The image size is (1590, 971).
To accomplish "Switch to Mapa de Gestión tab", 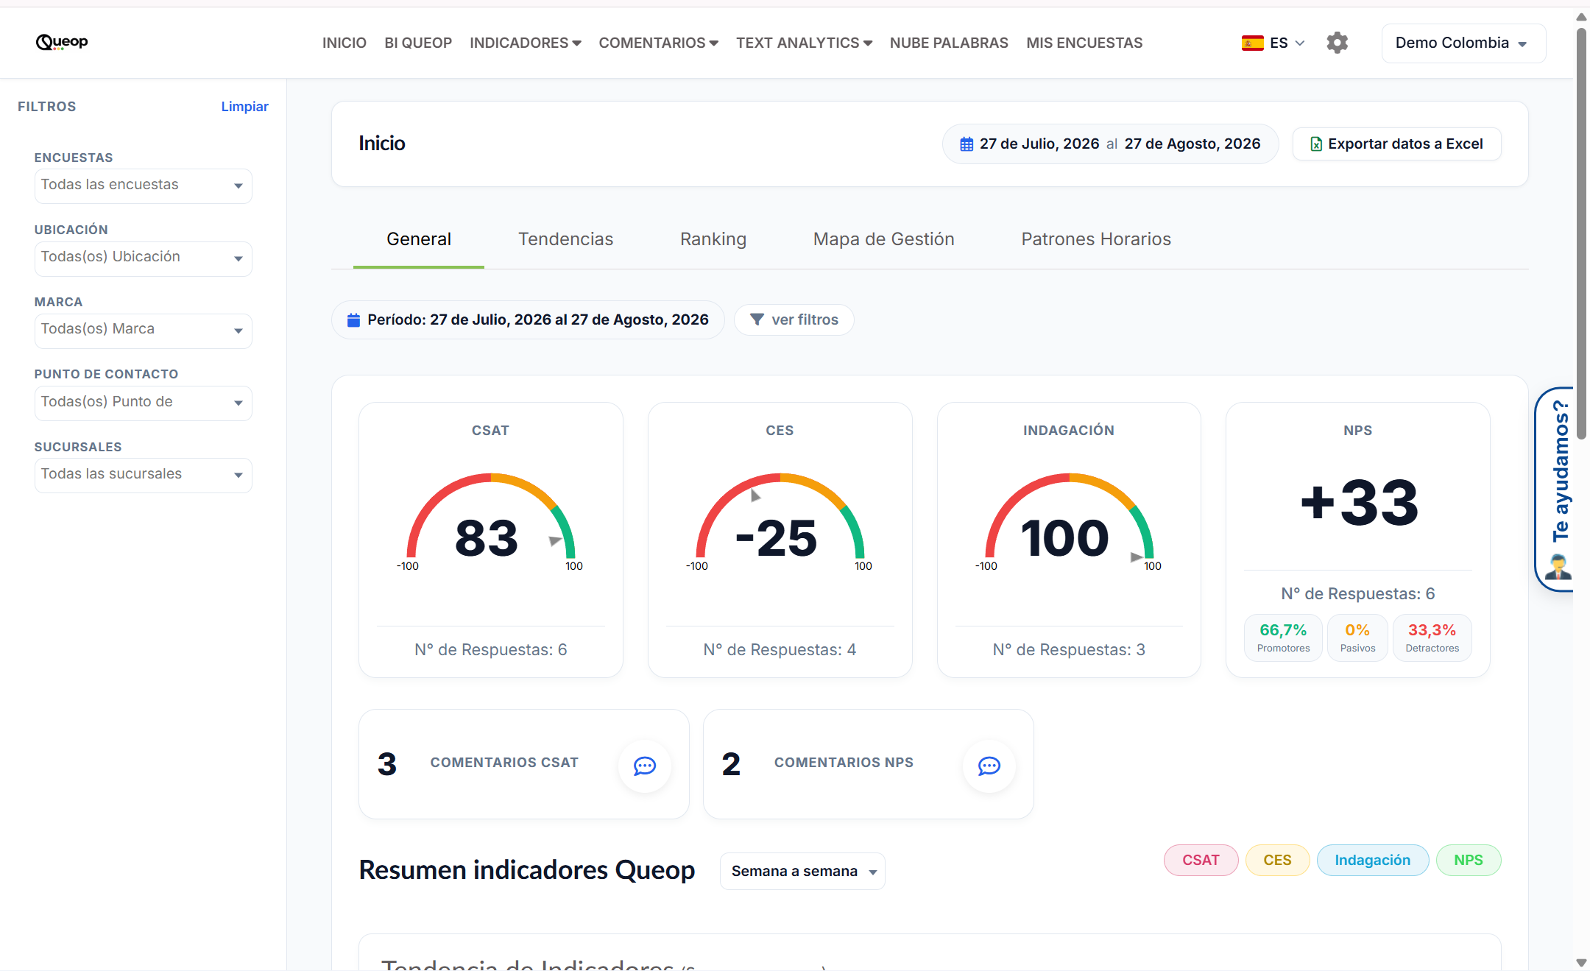I will 883,239.
